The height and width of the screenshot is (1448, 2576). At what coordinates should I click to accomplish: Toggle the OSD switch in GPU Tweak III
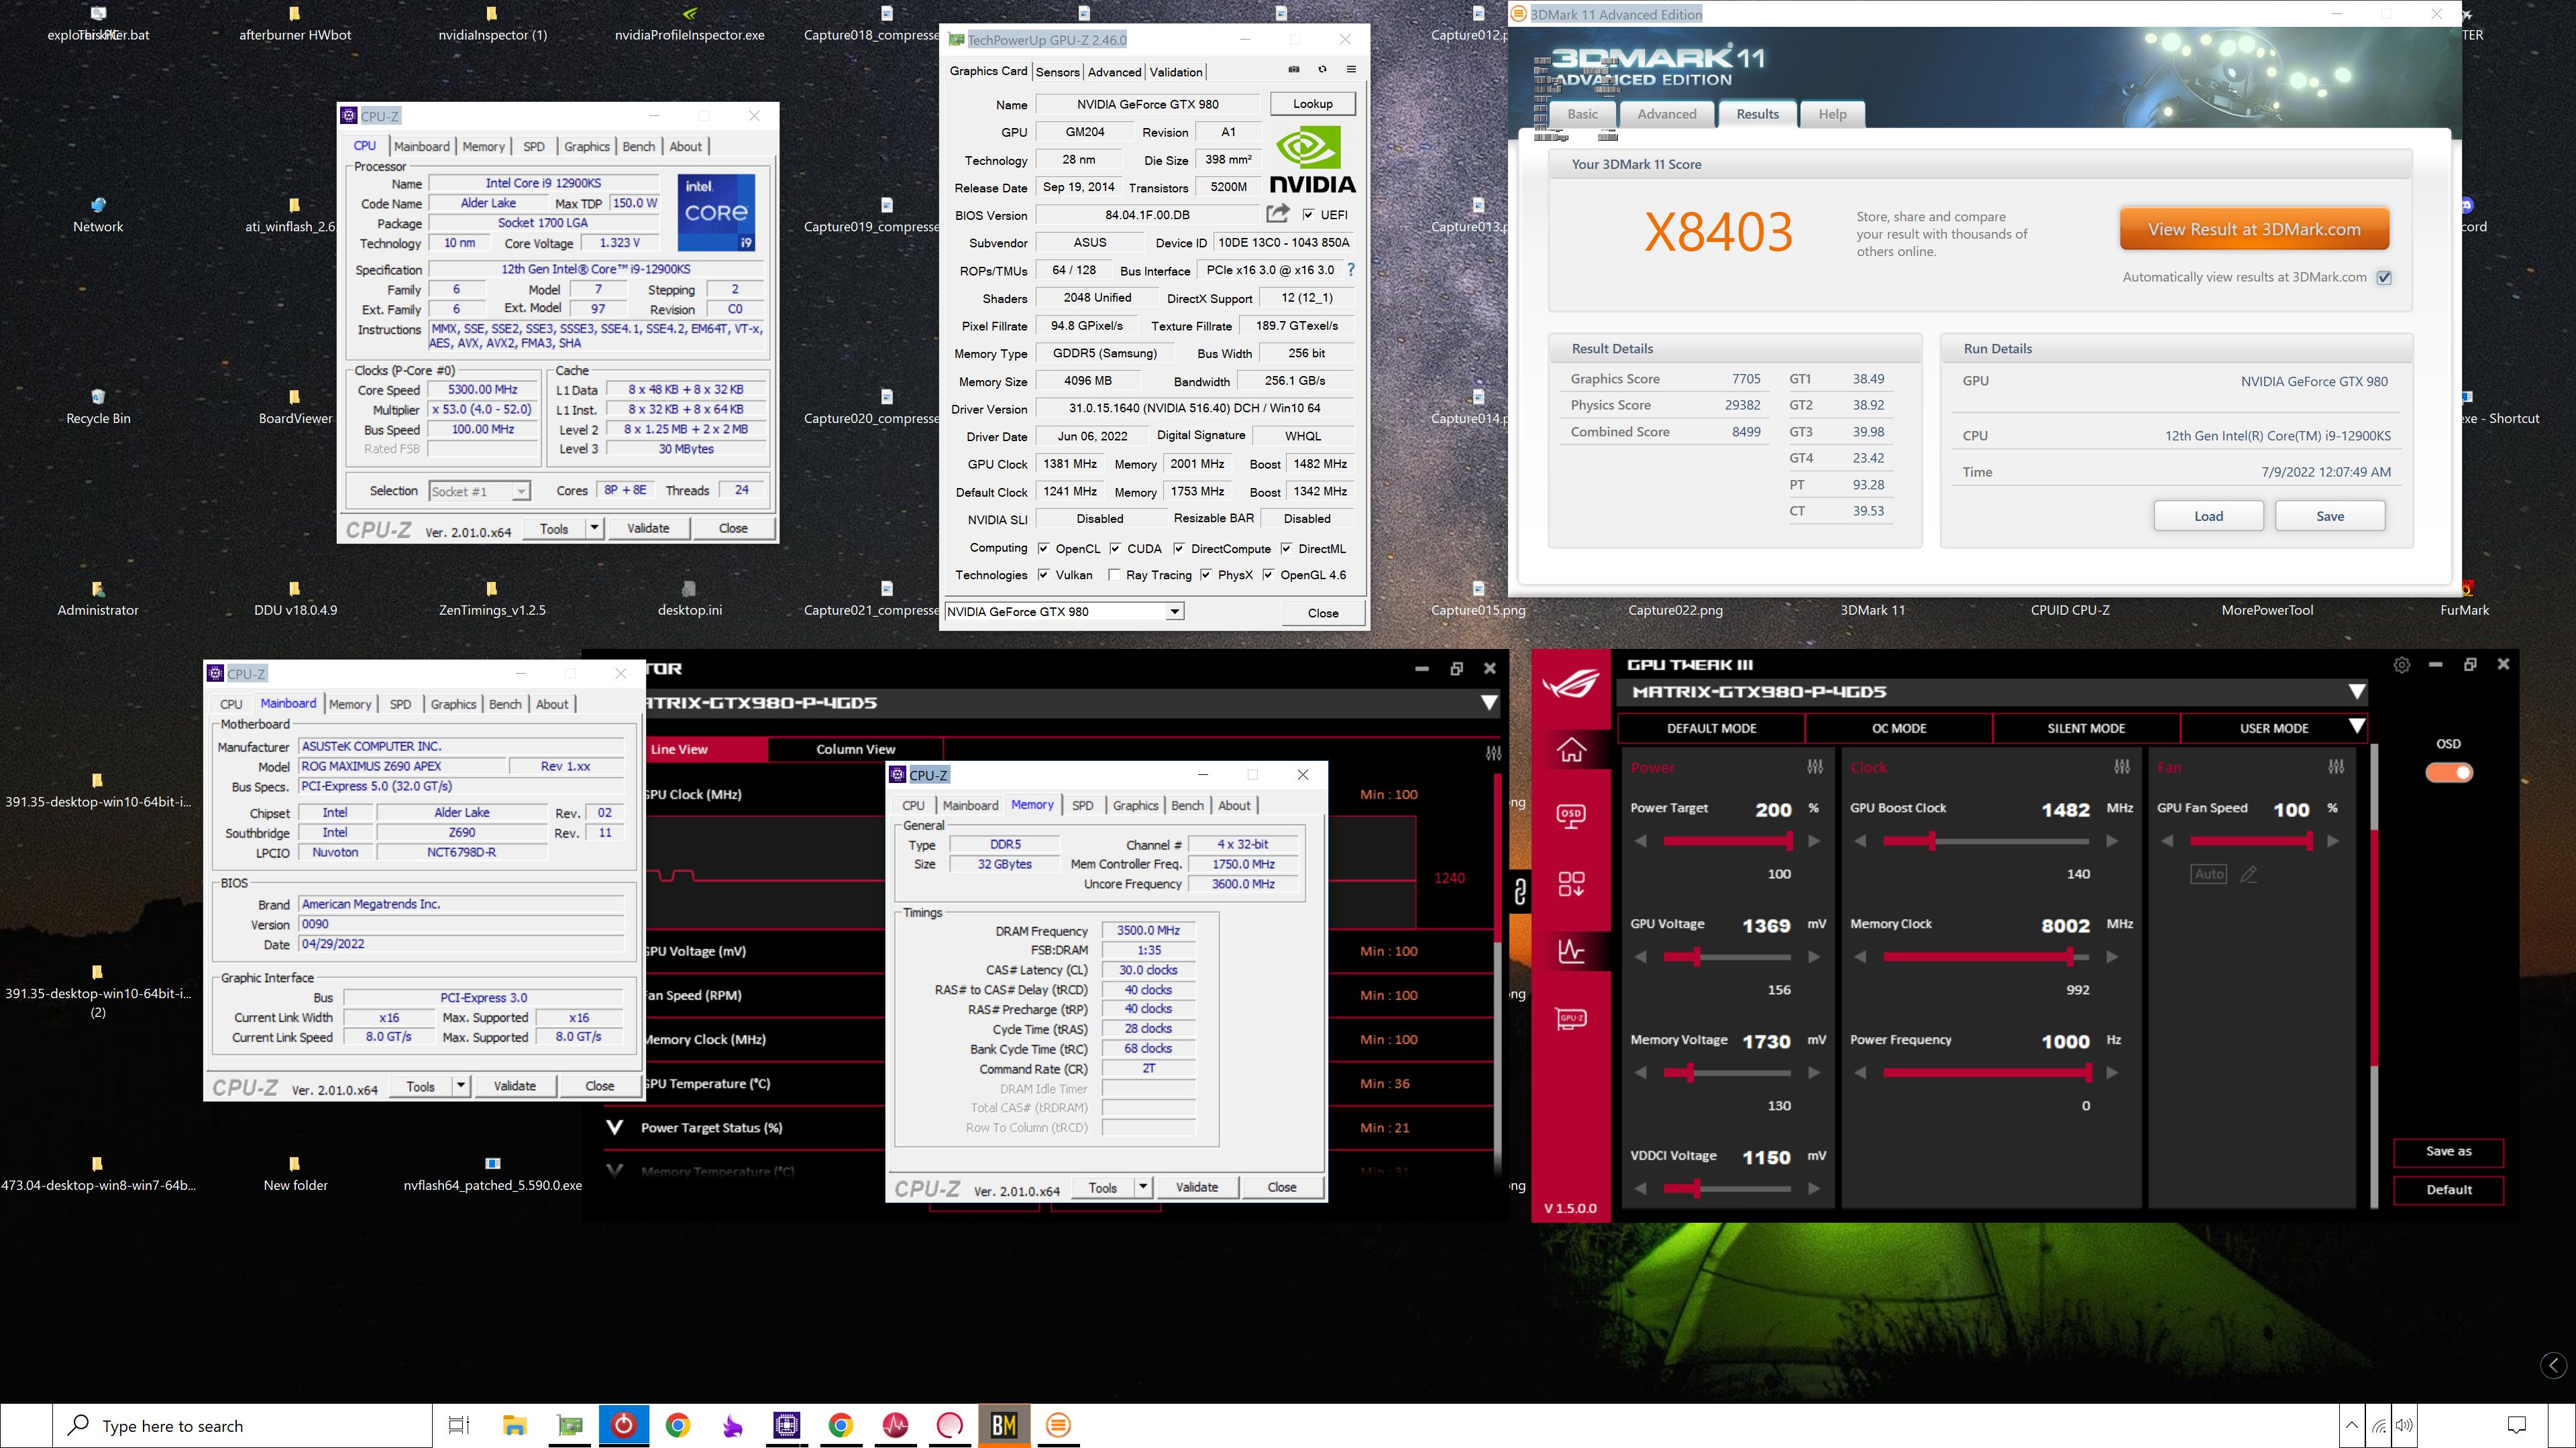click(x=2449, y=772)
